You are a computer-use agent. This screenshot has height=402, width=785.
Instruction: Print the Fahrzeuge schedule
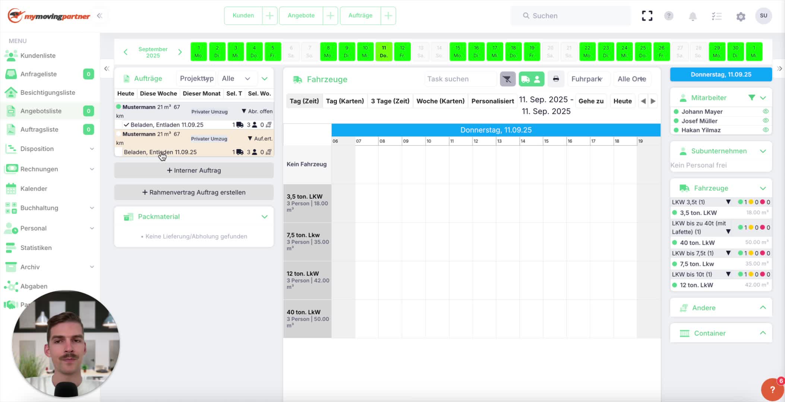tap(556, 79)
